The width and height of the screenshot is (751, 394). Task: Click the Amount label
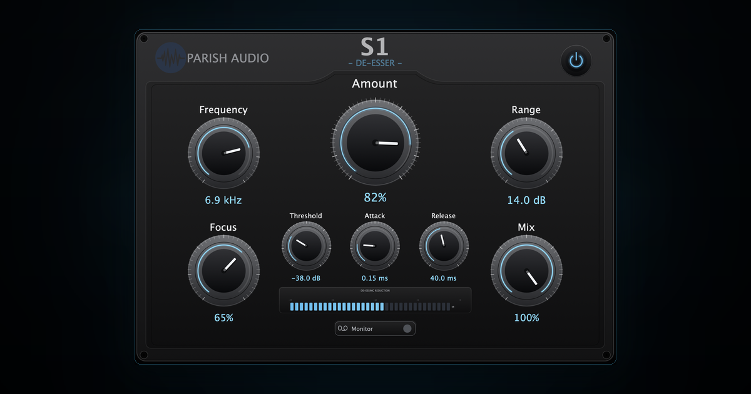tap(375, 84)
